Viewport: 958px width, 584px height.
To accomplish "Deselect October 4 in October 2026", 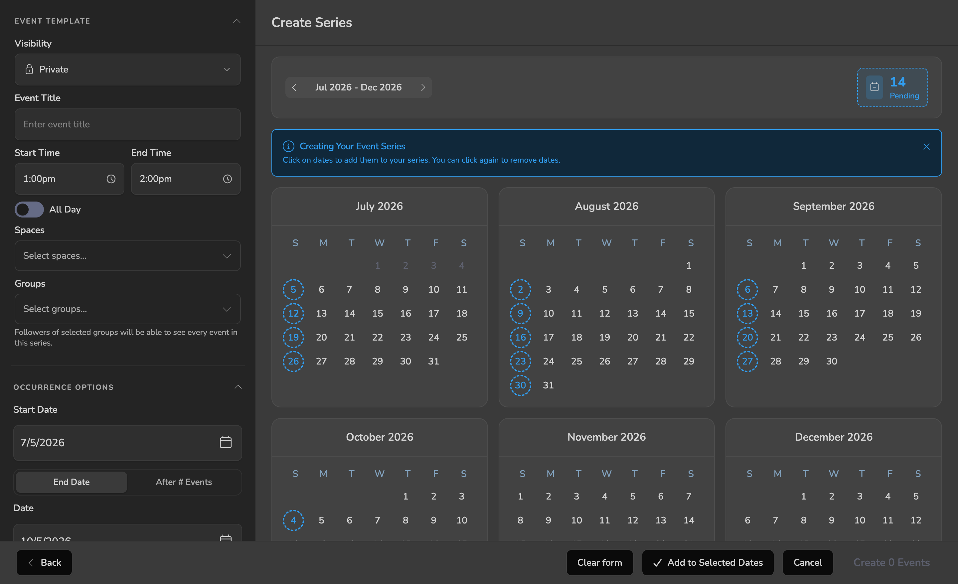I will [293, 520].
